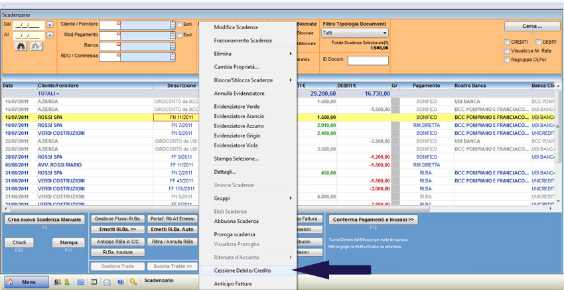564x290 pixels.
Task: Select Evidenziatore Verde highlighter color
Action: pos(237,106)
